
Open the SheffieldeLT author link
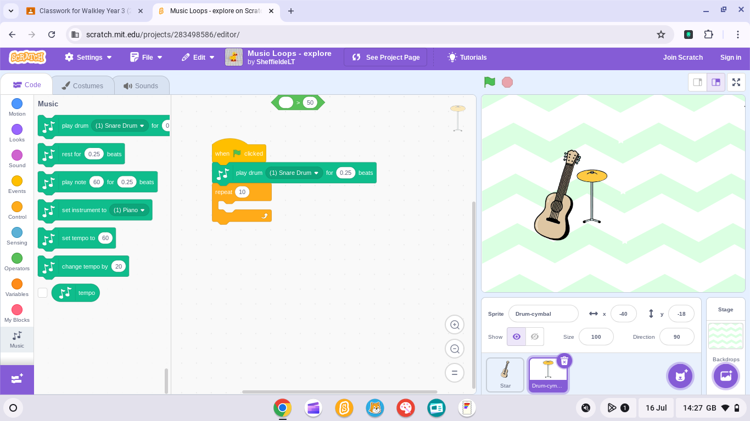click(276, 62)
